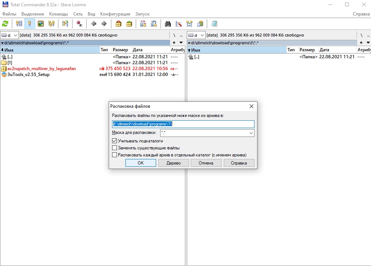Click the synchronize directories icon
371x266 pixels.
click(x=189, y=24)
